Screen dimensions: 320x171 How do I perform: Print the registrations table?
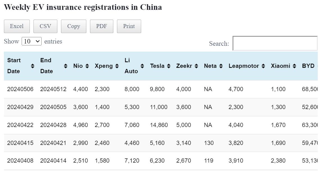point(129,26)
